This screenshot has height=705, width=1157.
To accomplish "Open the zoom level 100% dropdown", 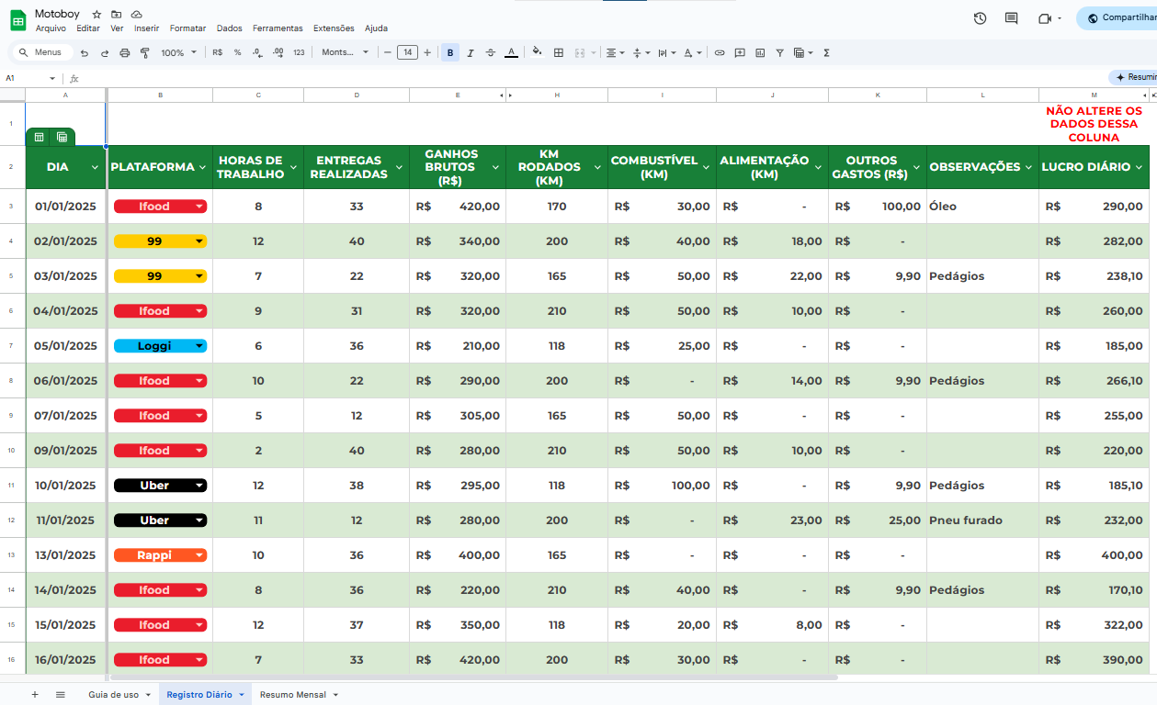I will pyautogui.click(x=178, y=53).
